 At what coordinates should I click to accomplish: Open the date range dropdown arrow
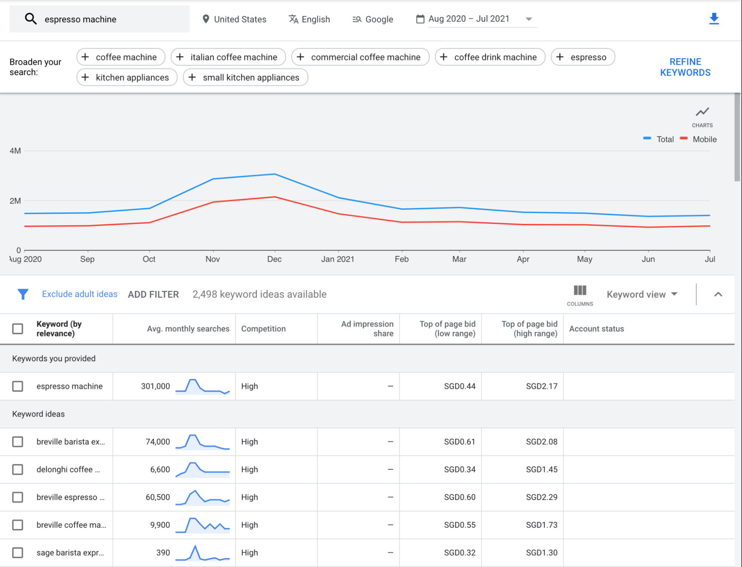point(529,19)
